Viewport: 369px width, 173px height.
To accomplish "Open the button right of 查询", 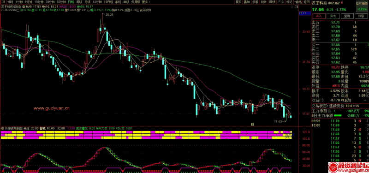I will coord(361,16).
